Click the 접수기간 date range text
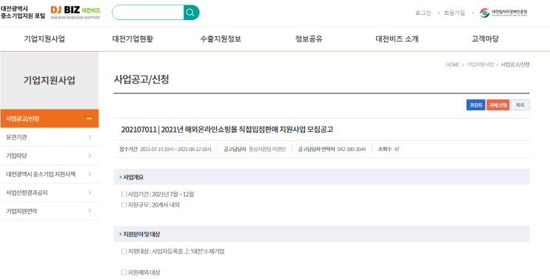The width and height of the screenshot is (550, 280). tap(175, 149)
